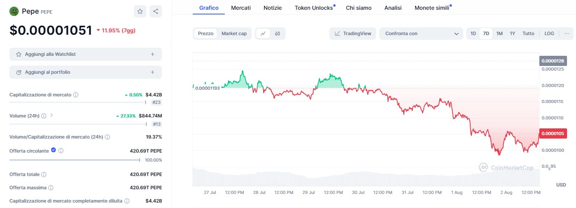Select the Prezzo chart toggle
576x208 pixels.
[x=206, y=34]
